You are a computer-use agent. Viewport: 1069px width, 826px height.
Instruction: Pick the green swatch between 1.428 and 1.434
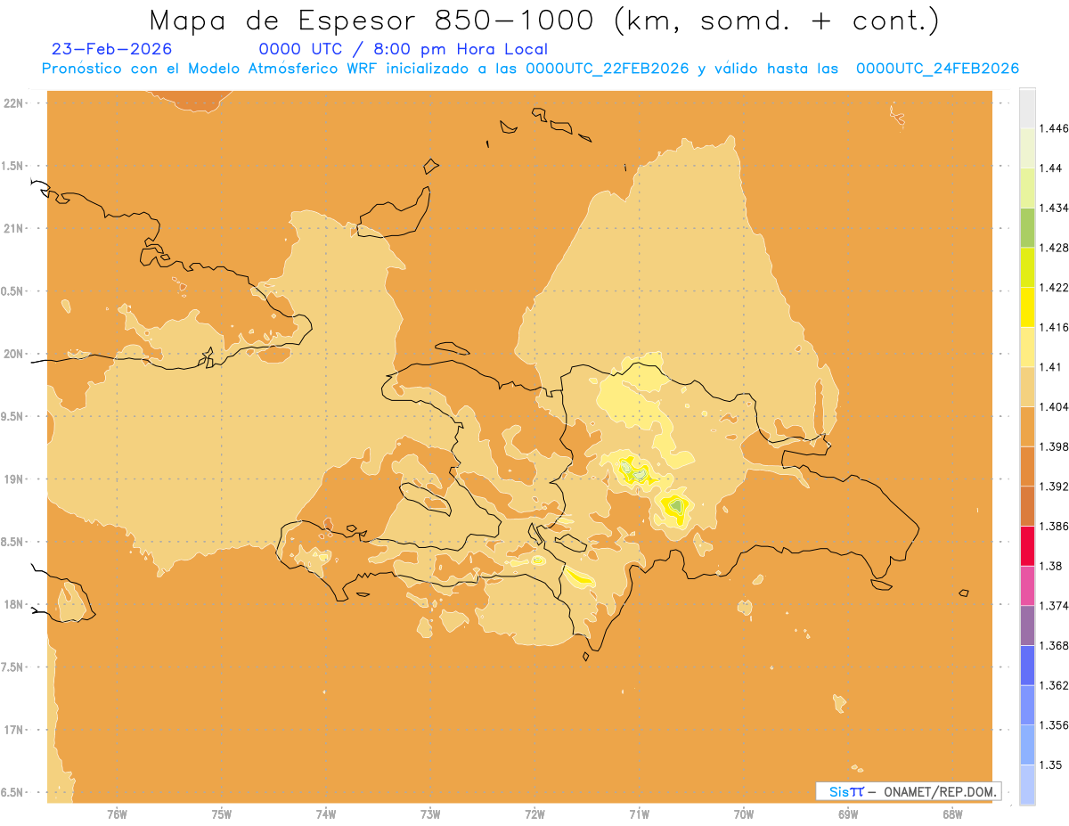click(1028, 227)
